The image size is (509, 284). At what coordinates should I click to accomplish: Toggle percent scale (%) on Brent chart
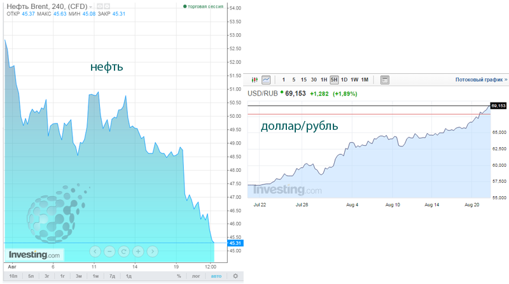tap(179, 276)
